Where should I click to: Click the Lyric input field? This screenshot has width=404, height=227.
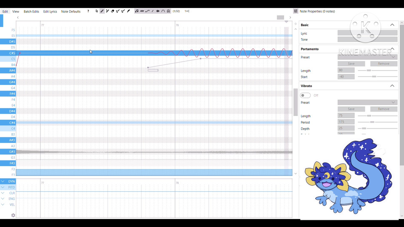click(367, 33)
